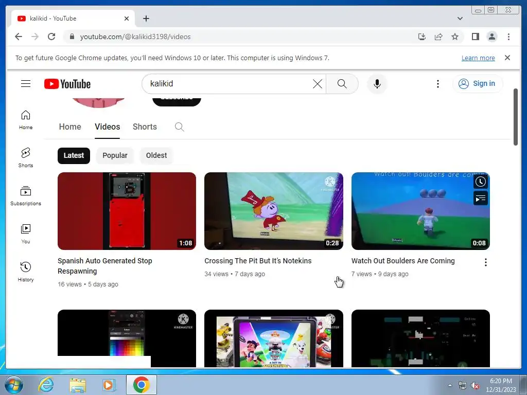The width and height of the screenshot is (527, 395).
Task: Play the Notekins cartoon thumbnail
Action: (274, 211)
